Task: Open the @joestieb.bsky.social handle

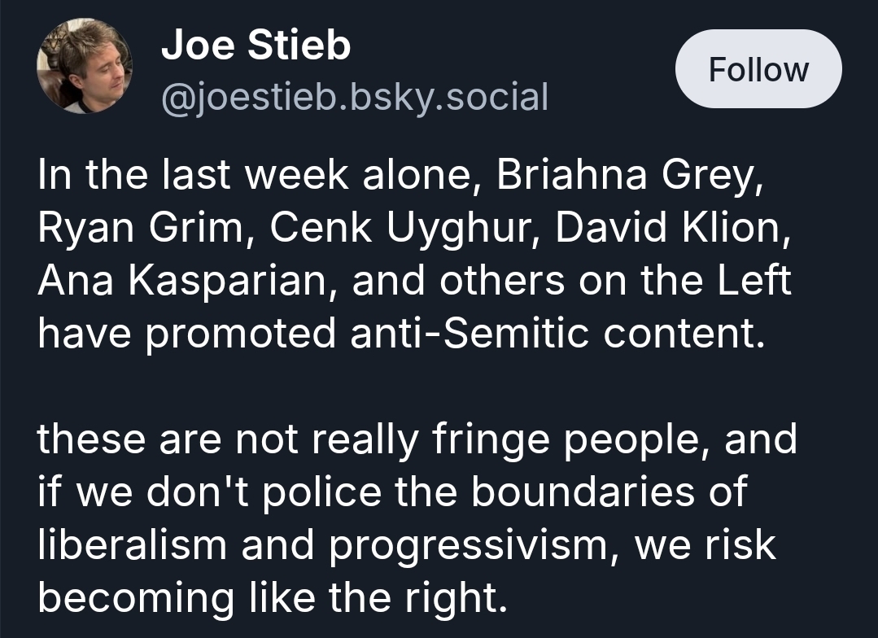Action: pos(355,97)
